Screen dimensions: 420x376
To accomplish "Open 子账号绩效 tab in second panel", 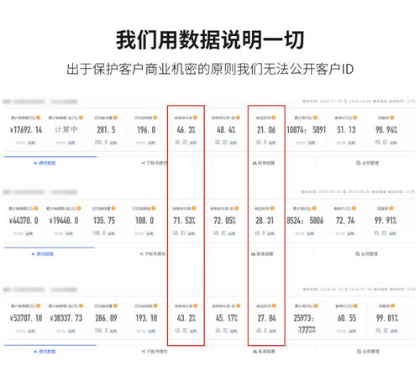I will coord(153,254).
